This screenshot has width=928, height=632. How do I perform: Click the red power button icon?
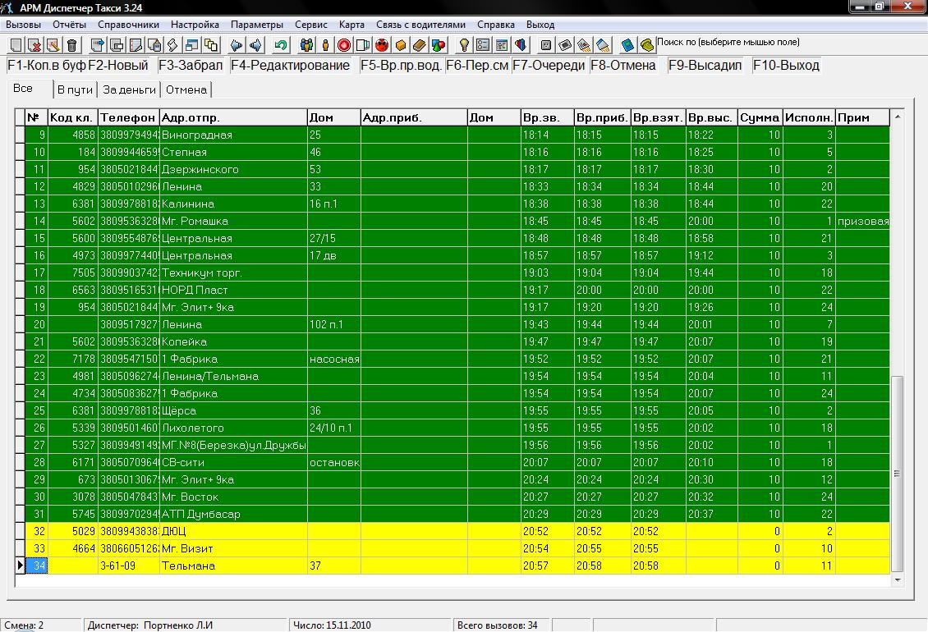point(343,45)
